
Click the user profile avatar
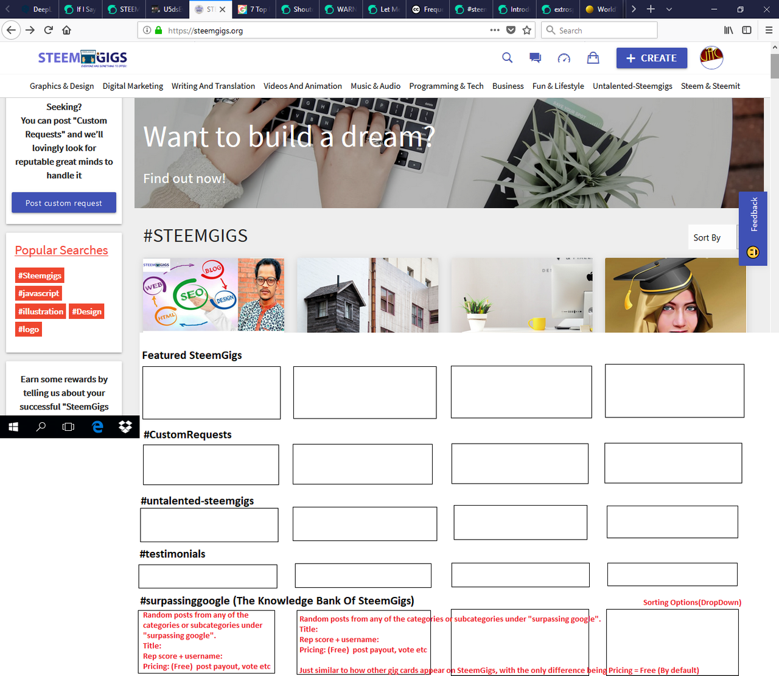pyautogui.click(x=711, y=58)
